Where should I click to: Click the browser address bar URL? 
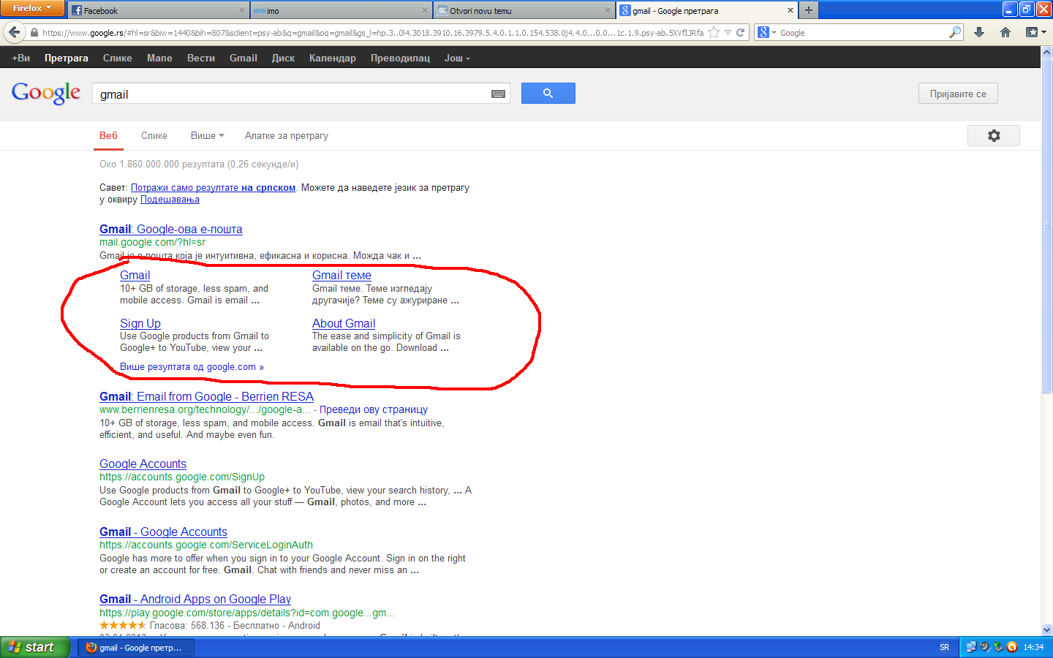click(x=373, y=32)
